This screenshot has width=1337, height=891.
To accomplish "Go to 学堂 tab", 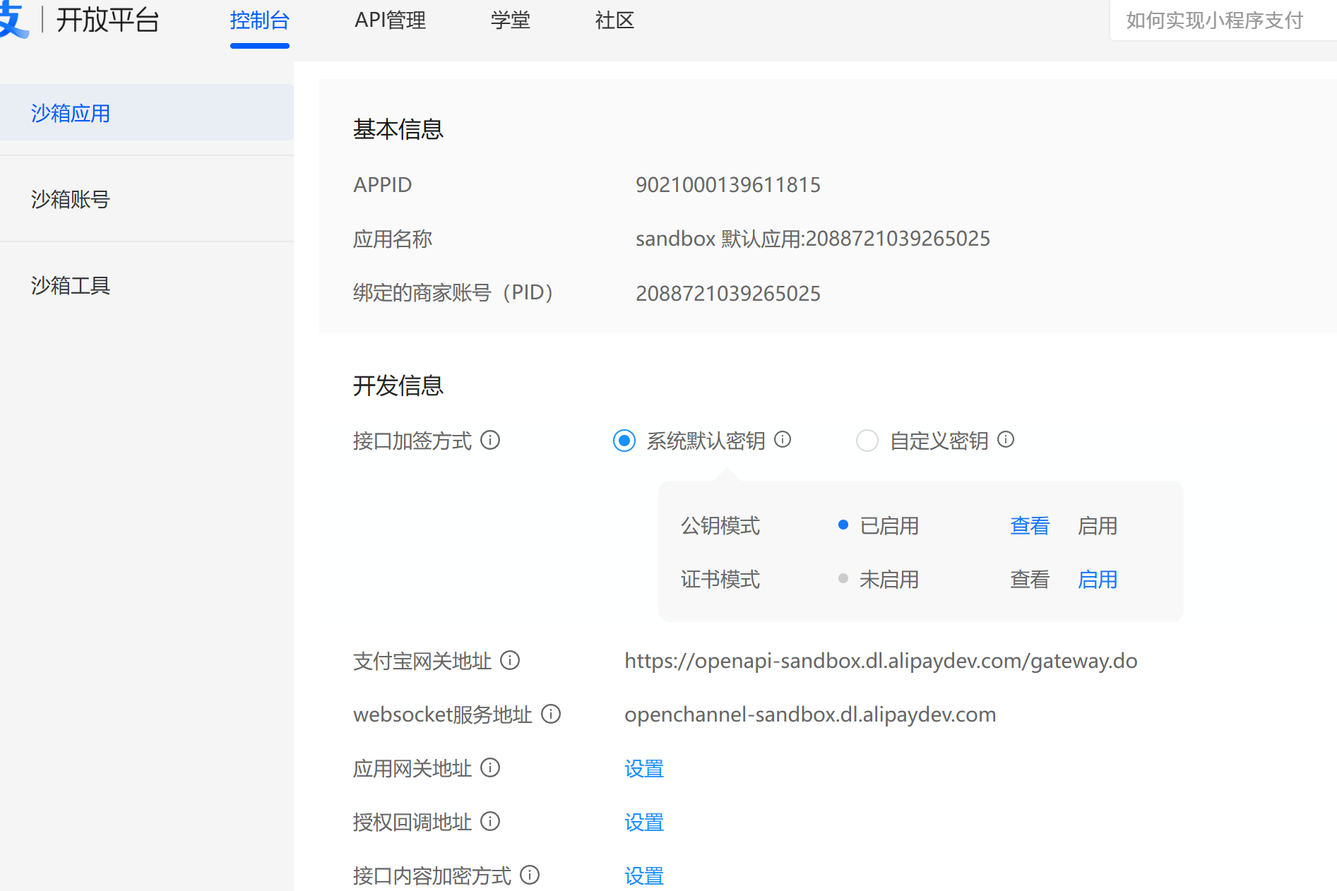I will tap(511, 20).
